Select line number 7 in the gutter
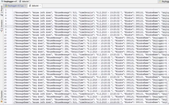The height and width of the screenshot is (105, 169). [6, 26]
